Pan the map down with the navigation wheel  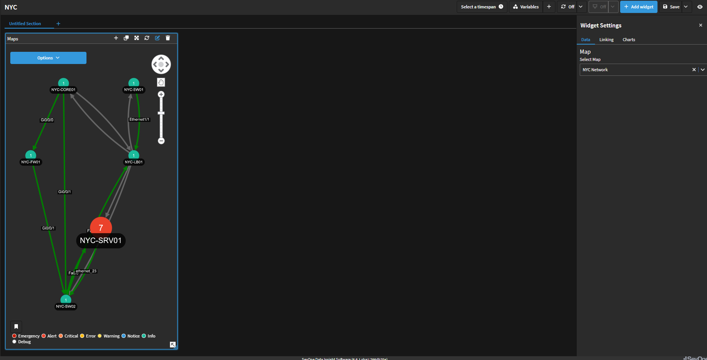(x=161, y=70)
